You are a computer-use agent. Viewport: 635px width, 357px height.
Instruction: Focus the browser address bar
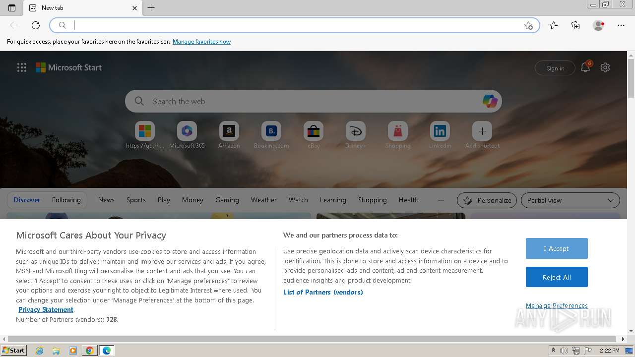tap(295, 25)
